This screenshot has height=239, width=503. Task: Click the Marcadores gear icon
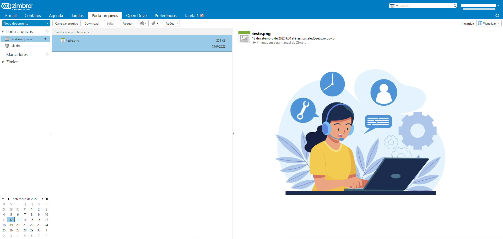tap(47, 54)
